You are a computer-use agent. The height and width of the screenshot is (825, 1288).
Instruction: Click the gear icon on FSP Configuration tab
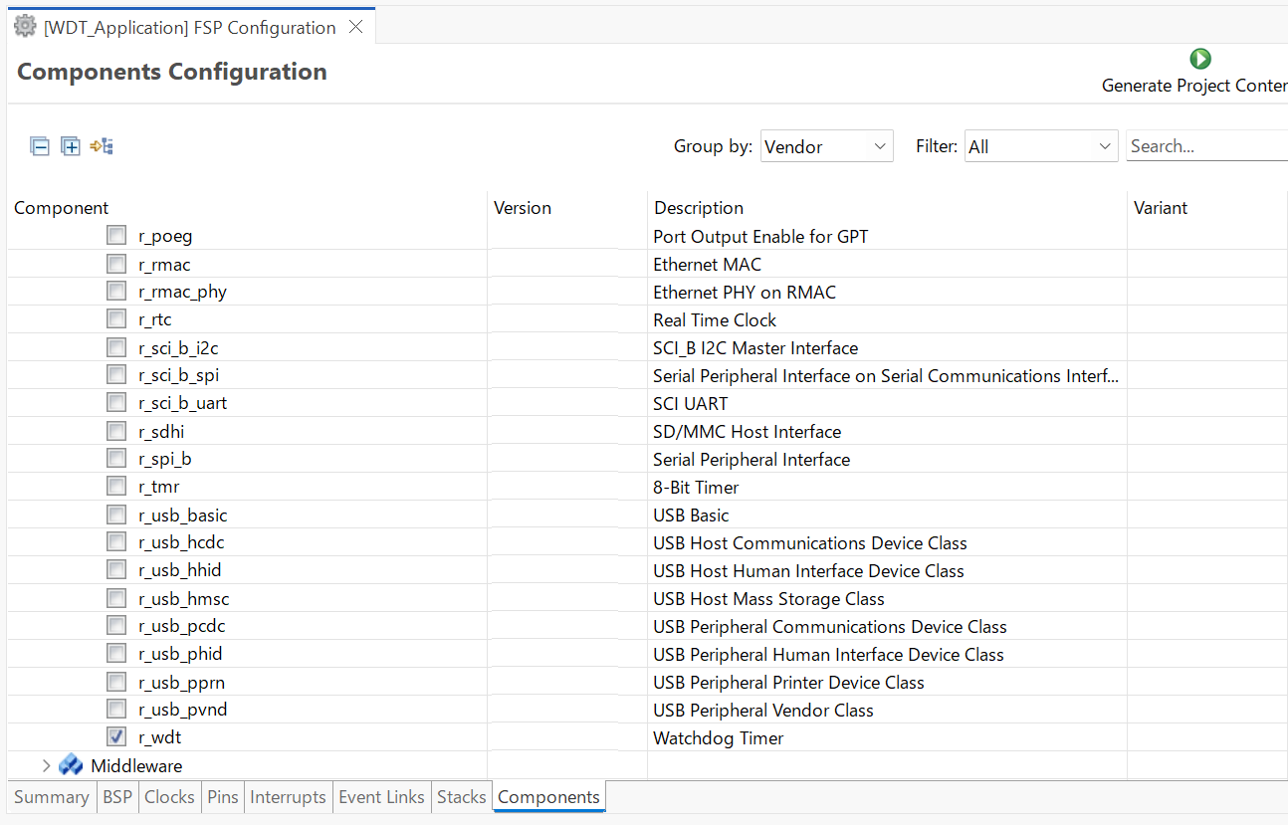click(x=25, y=27)
